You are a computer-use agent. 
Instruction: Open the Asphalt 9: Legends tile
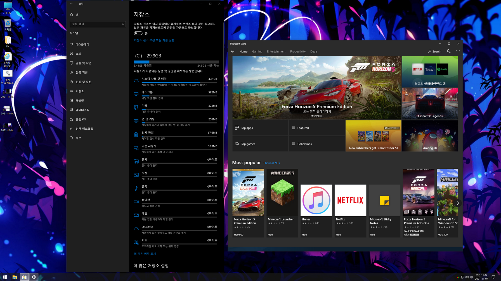click(430, 104)
